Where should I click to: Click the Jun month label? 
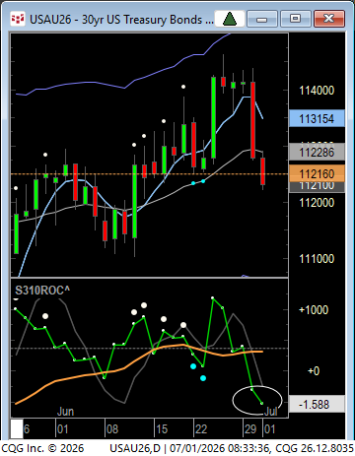[x=65, y=412]
